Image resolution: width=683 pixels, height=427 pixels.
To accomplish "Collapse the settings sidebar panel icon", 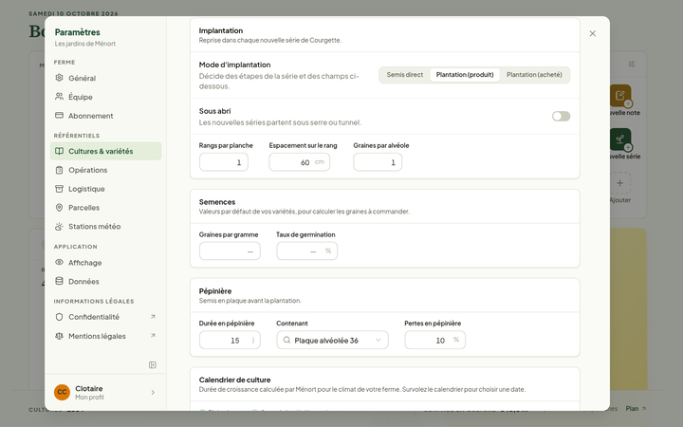I will pyautogui.click(x=153, y=364).
